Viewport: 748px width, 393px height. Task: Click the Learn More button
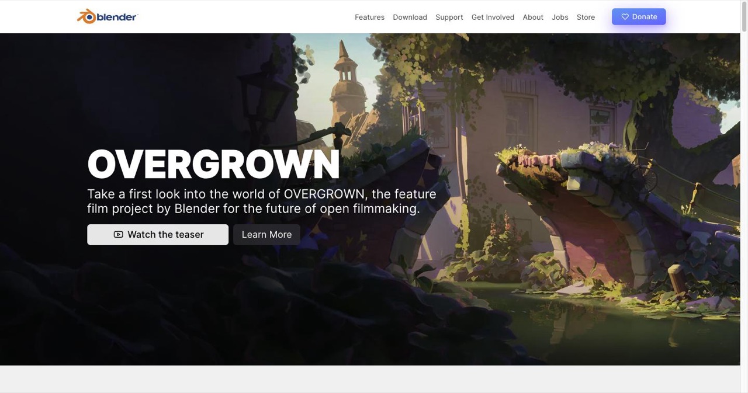266,235
